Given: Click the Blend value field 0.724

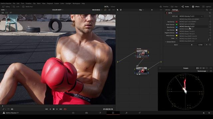Looking at the screenshot, I should click(200, 45).
